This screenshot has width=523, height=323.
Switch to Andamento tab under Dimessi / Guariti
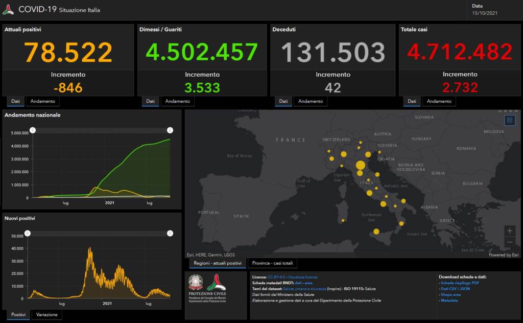click(x=177, y=101)
